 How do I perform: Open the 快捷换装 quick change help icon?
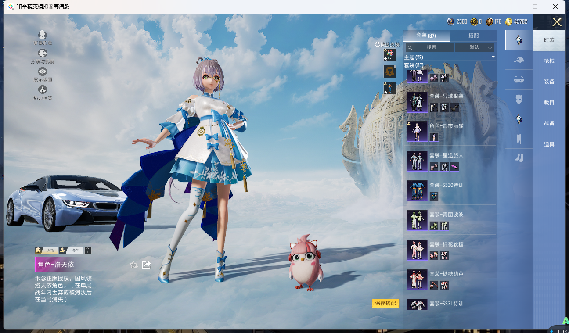click(x=377, y=44)
